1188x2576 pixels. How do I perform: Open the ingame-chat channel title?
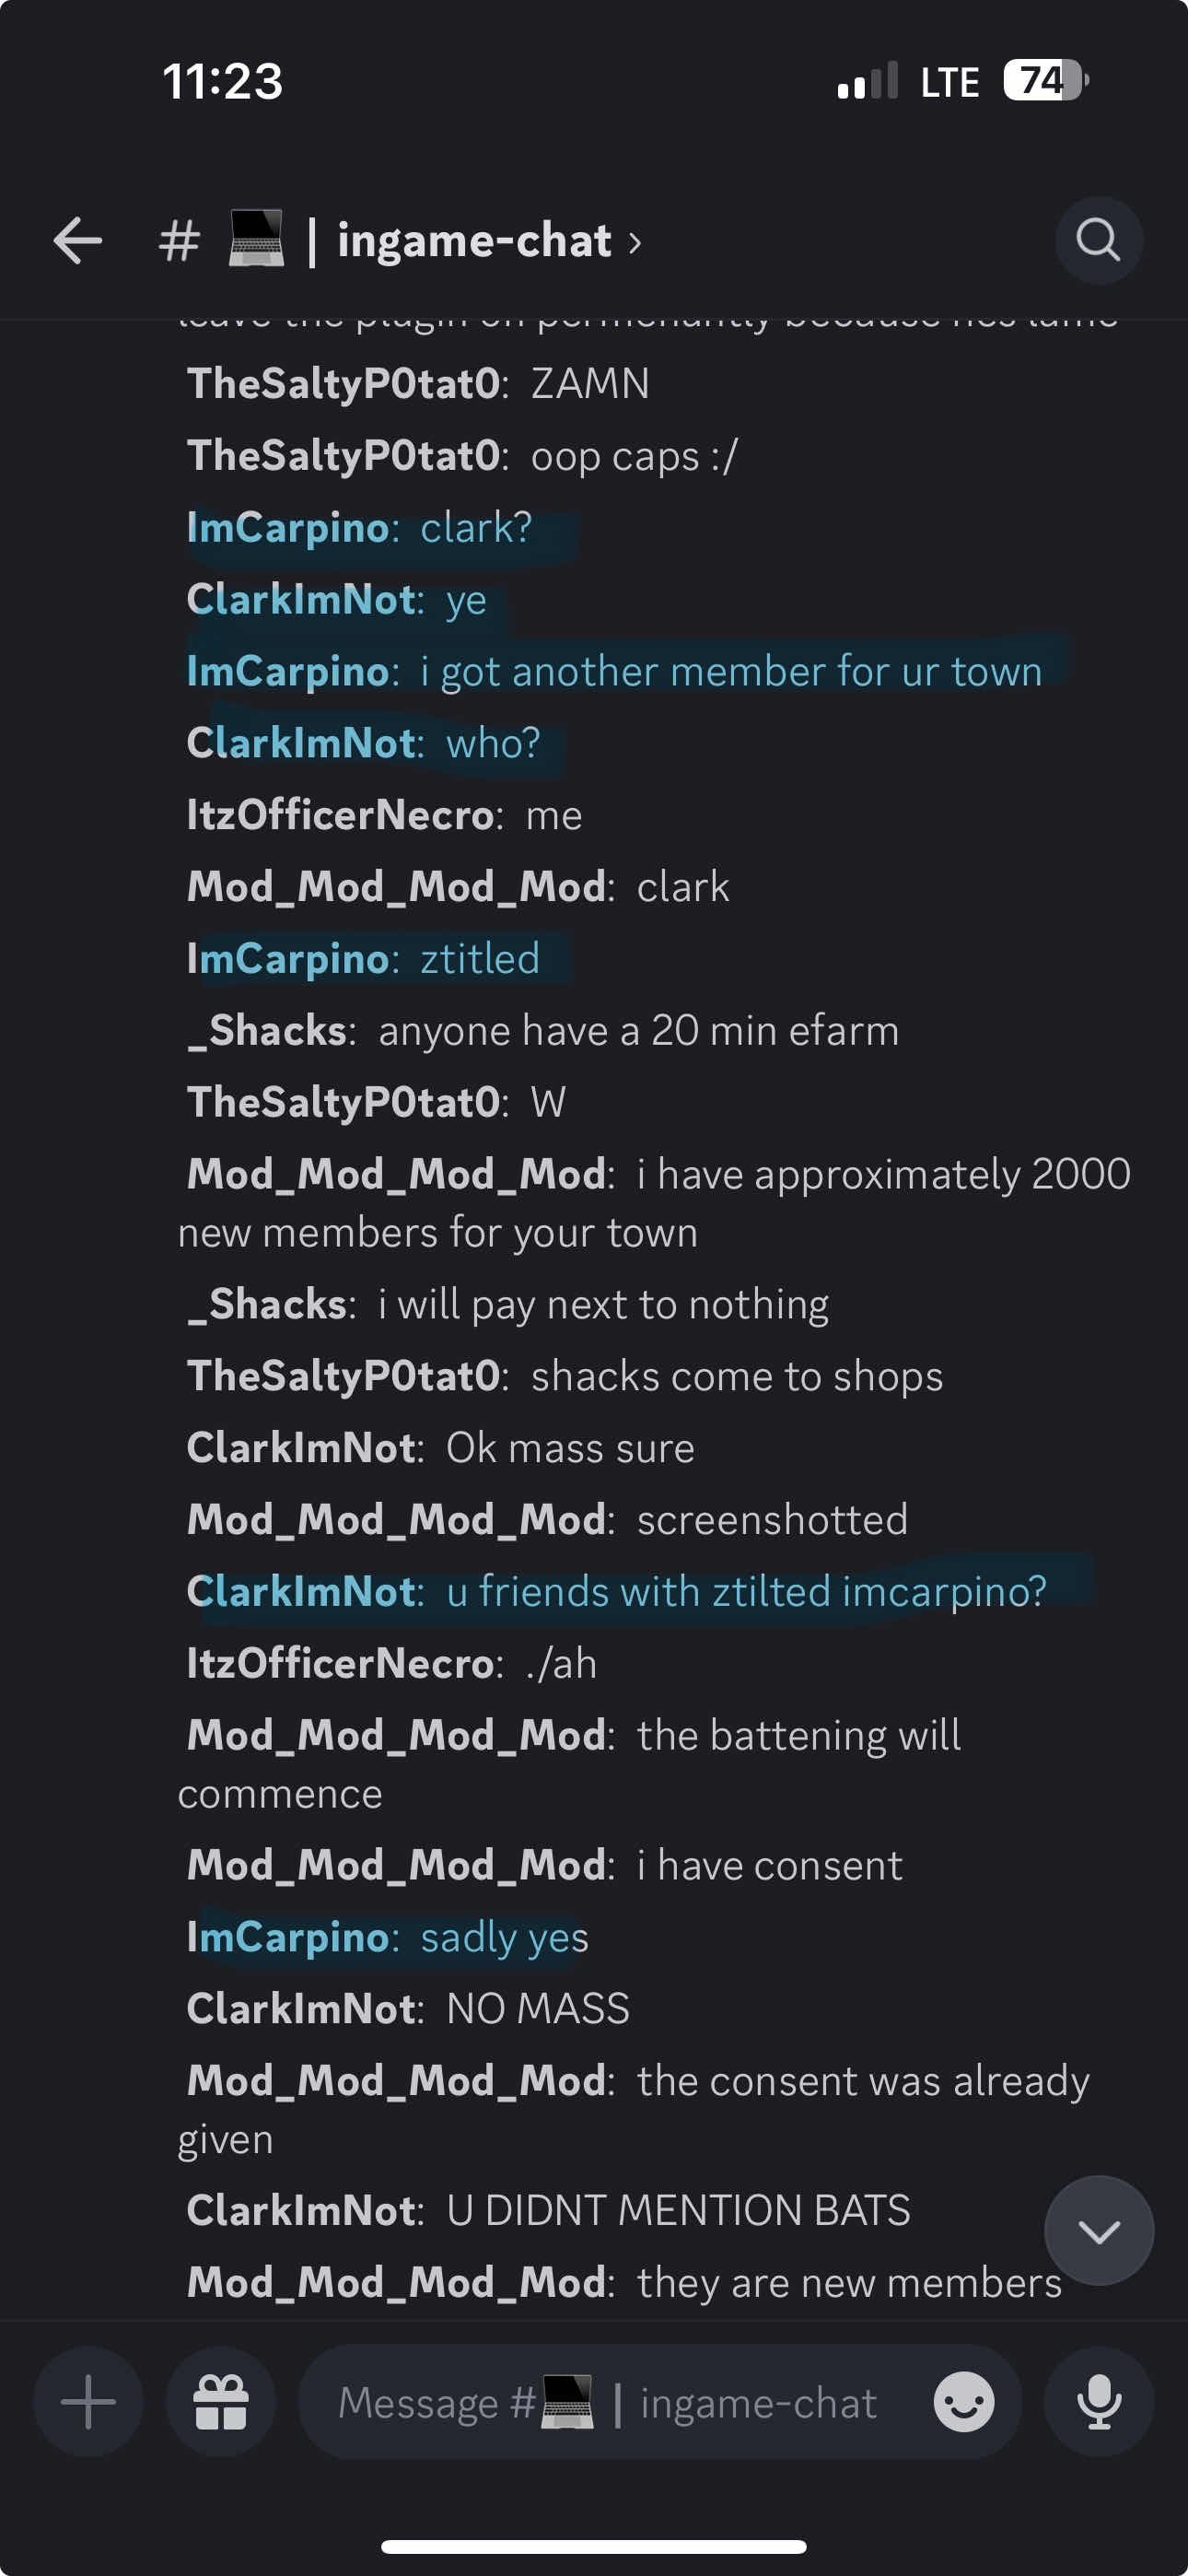474,241
